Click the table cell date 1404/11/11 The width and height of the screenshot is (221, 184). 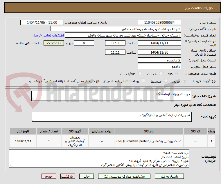pyautogui.click(x=23, y=141)
